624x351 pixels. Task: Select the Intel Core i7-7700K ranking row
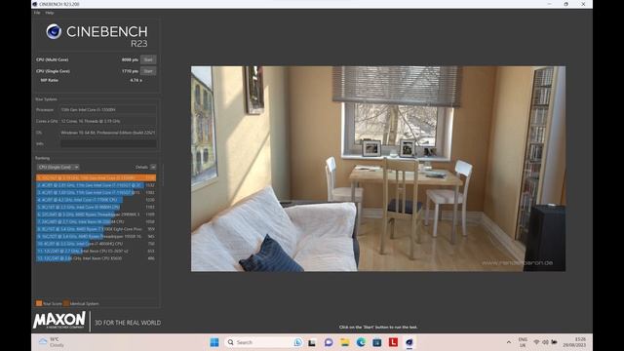pos(96,200)
